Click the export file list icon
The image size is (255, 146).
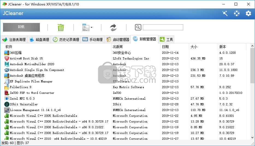tap(86, 27)
